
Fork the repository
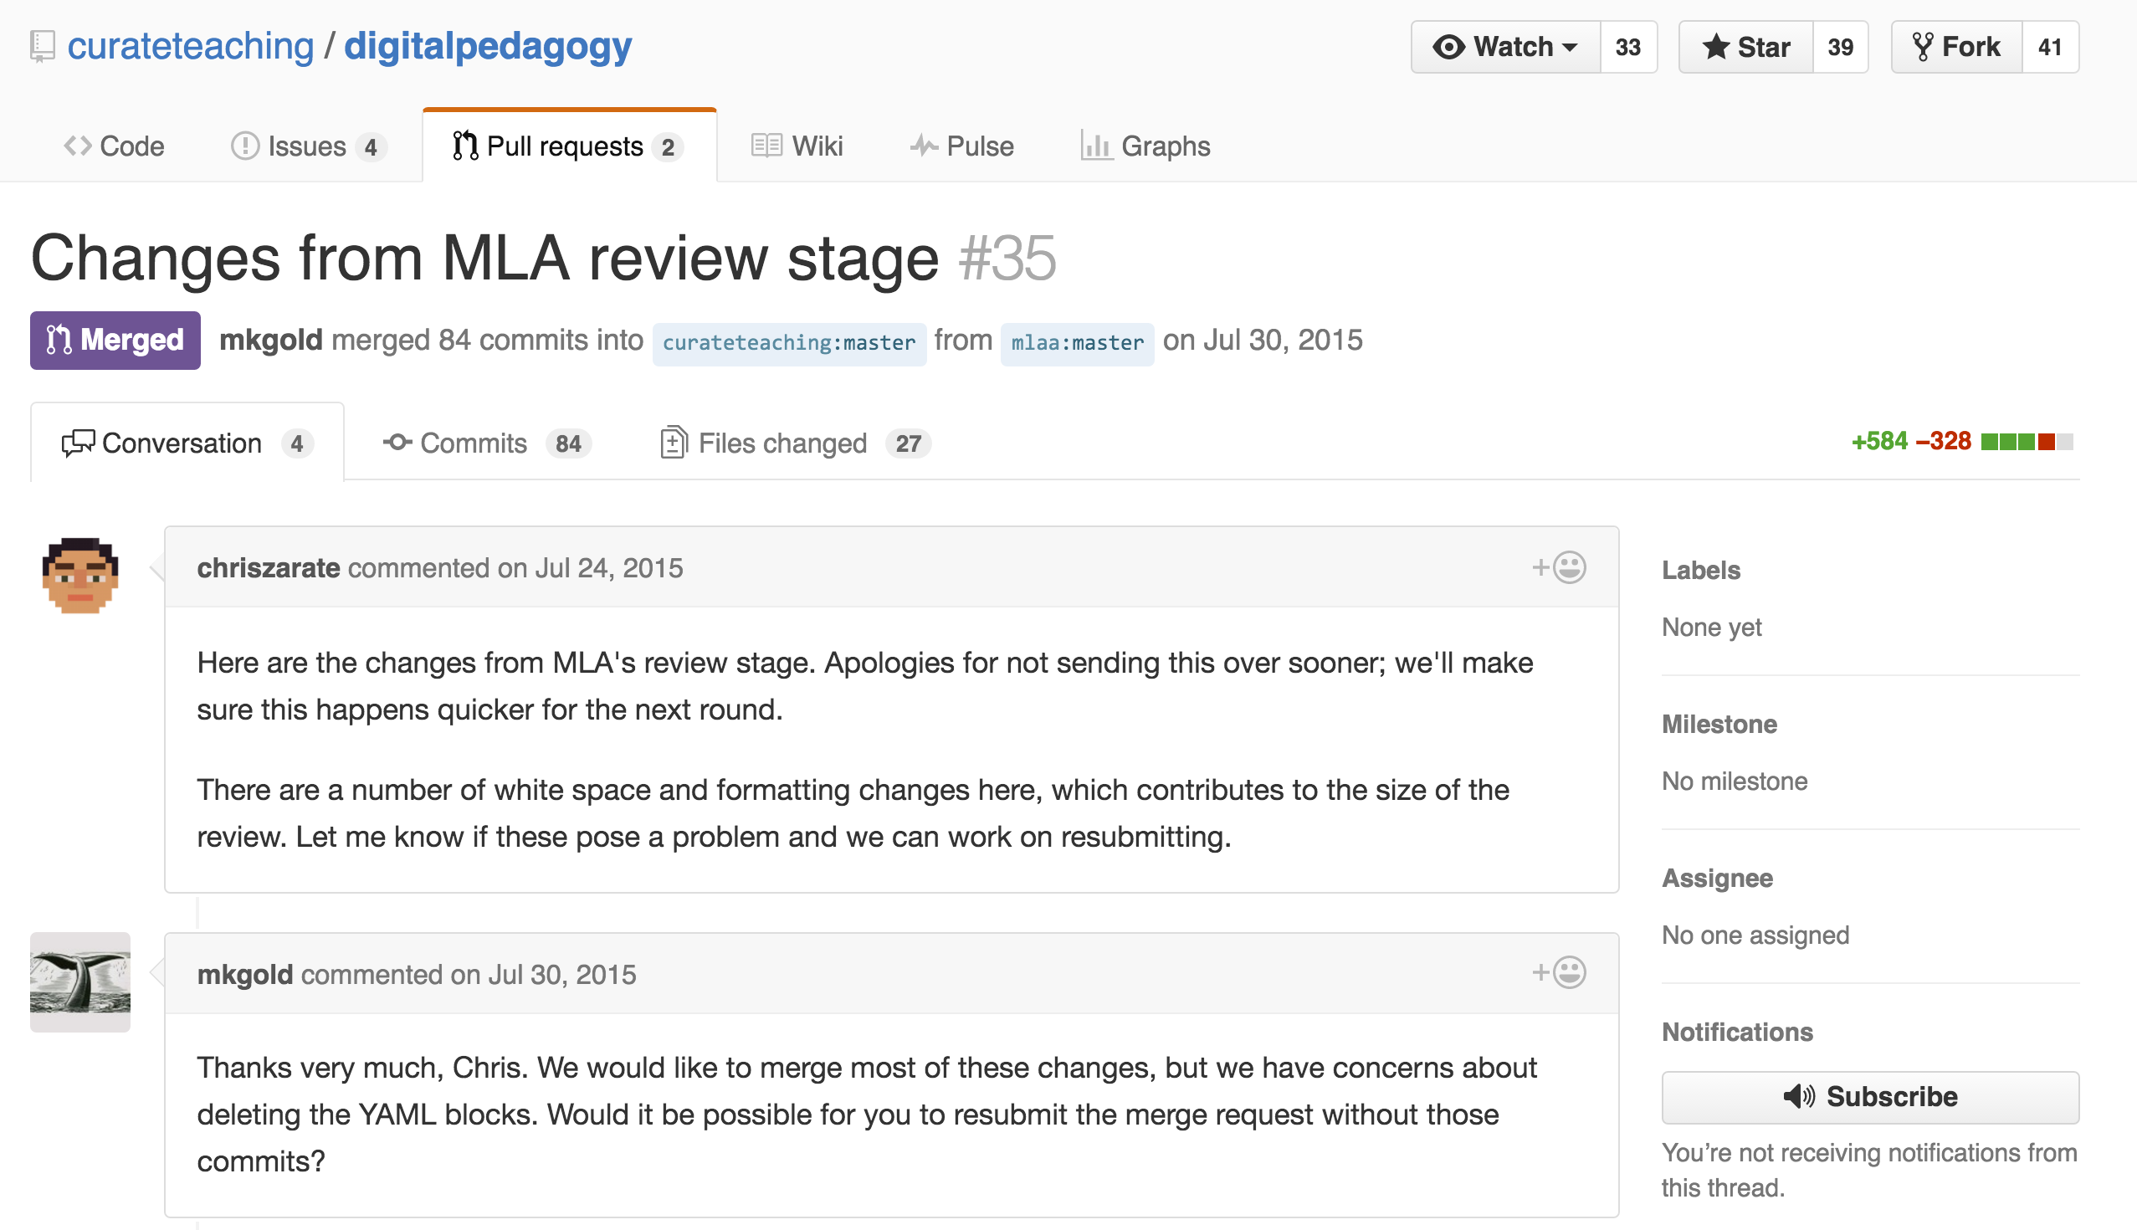1956,47
